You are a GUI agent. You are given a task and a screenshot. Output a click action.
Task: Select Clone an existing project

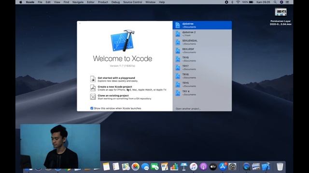121,97
